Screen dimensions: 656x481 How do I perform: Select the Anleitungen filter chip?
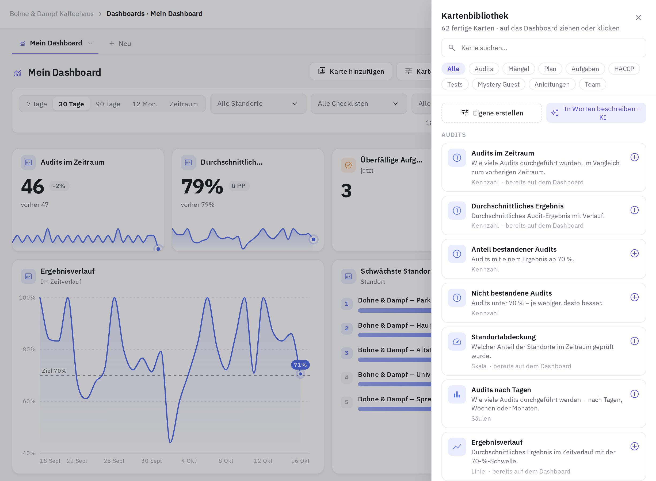tap(552, 84)
